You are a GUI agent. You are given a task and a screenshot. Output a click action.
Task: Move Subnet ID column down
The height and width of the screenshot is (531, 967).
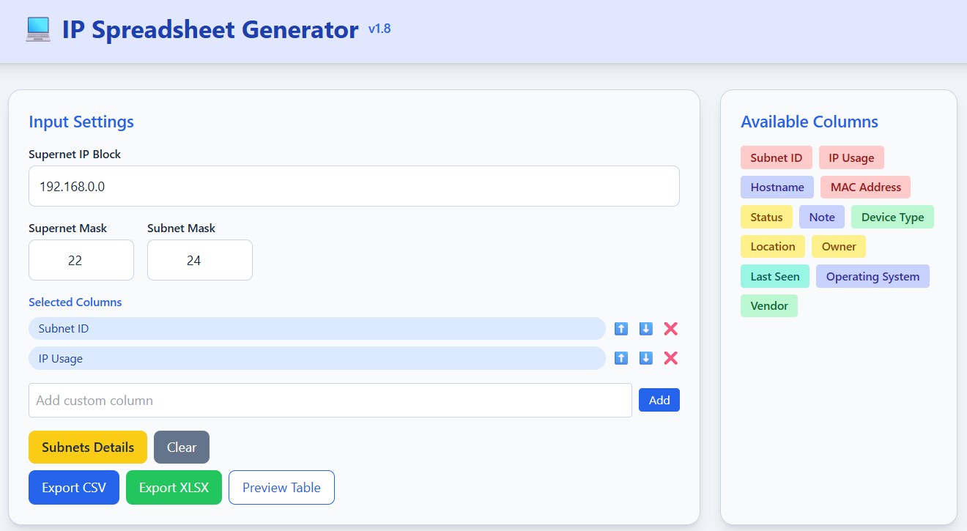646,329
